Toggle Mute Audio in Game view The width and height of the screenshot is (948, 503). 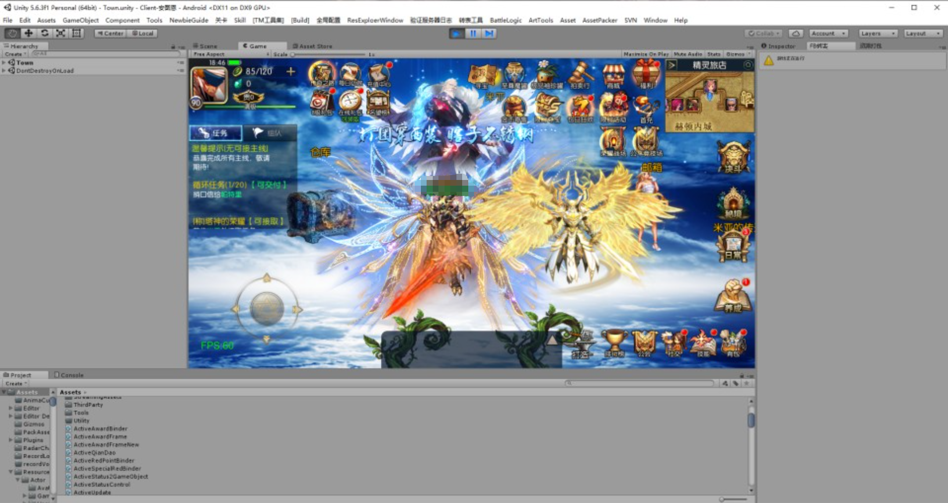pyautogui.click(x=687, y=54)
